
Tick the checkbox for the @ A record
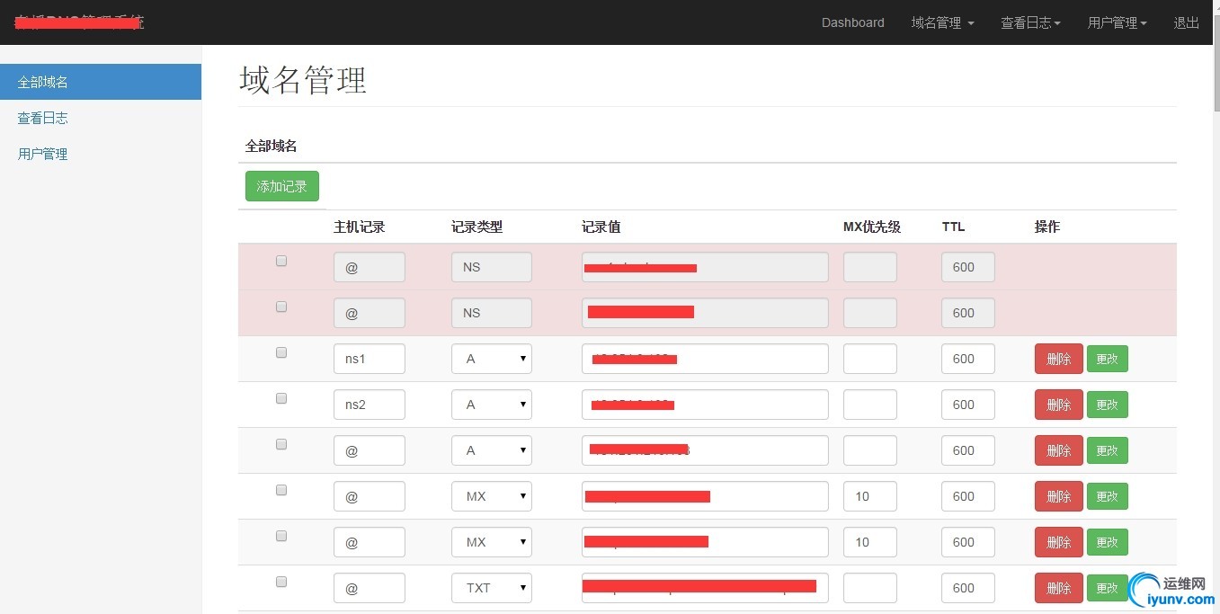click(x=281, y=444)
